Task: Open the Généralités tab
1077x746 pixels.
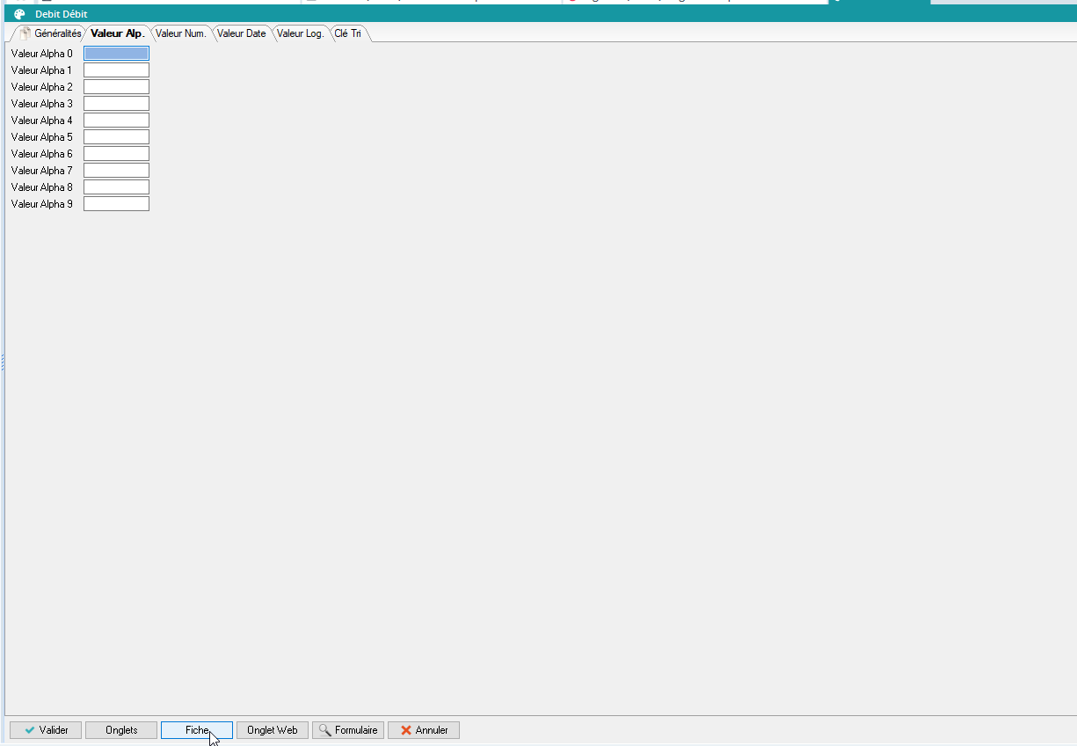Action: tap(51, 33)
